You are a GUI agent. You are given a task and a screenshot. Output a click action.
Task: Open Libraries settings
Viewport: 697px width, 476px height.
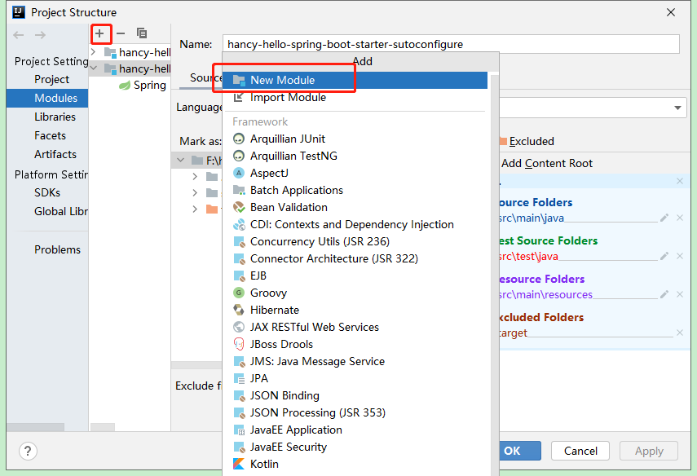tap(55, 117)
